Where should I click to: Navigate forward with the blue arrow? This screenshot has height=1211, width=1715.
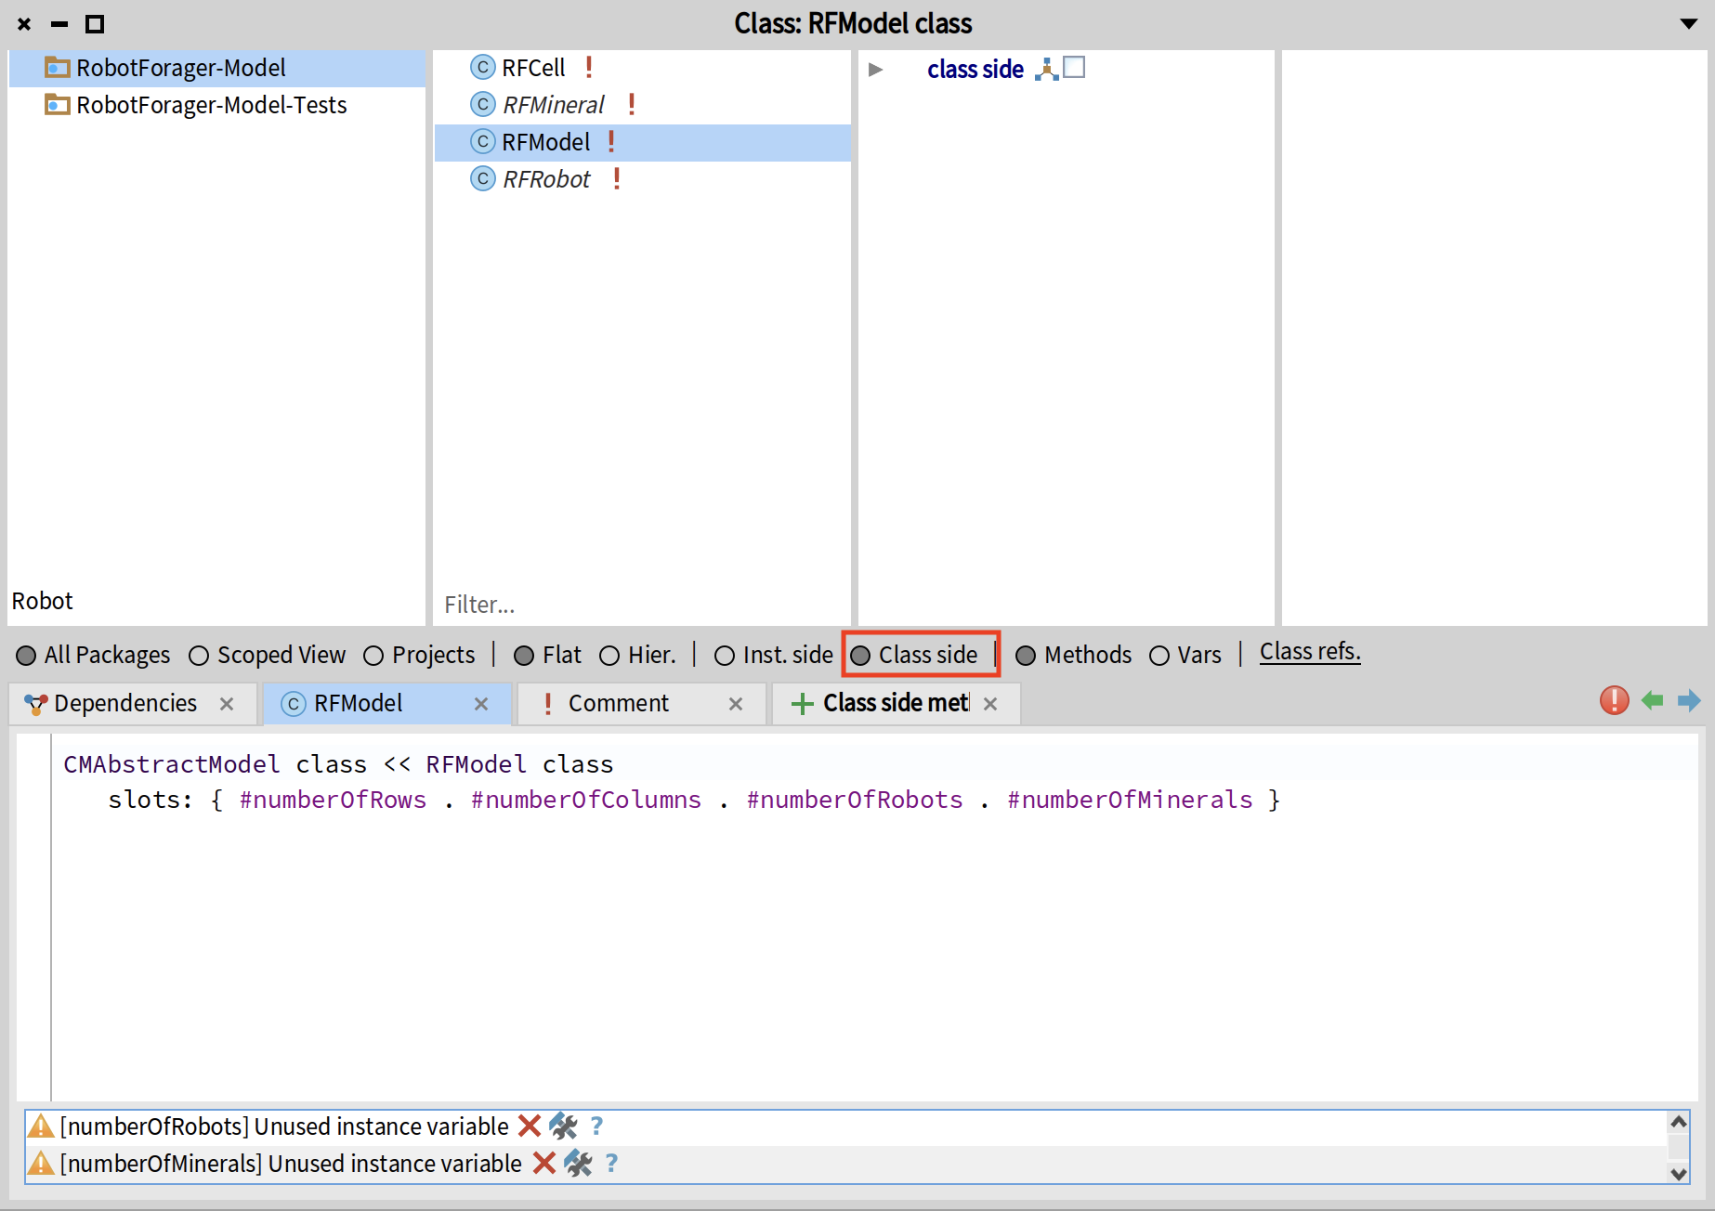click(1688, 700)
